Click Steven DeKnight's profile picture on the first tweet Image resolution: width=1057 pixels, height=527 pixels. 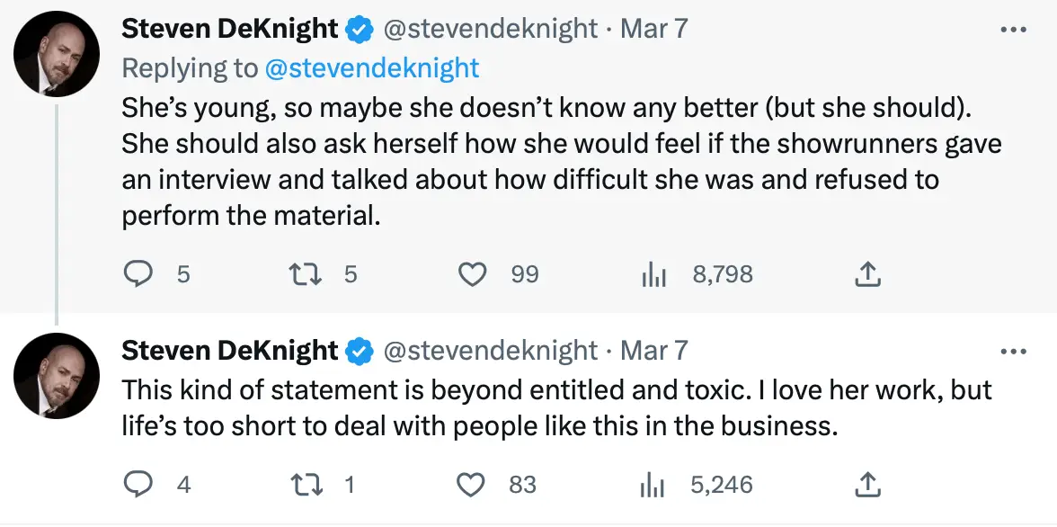[56, 54]
